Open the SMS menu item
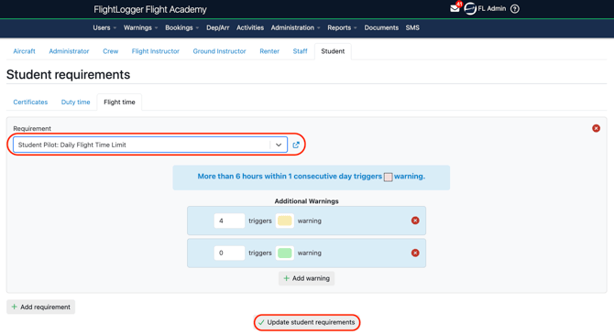 click(x=412, y=27)
